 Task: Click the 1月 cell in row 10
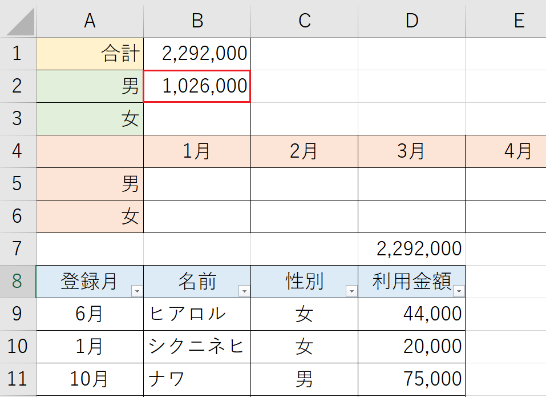point(90,347)
